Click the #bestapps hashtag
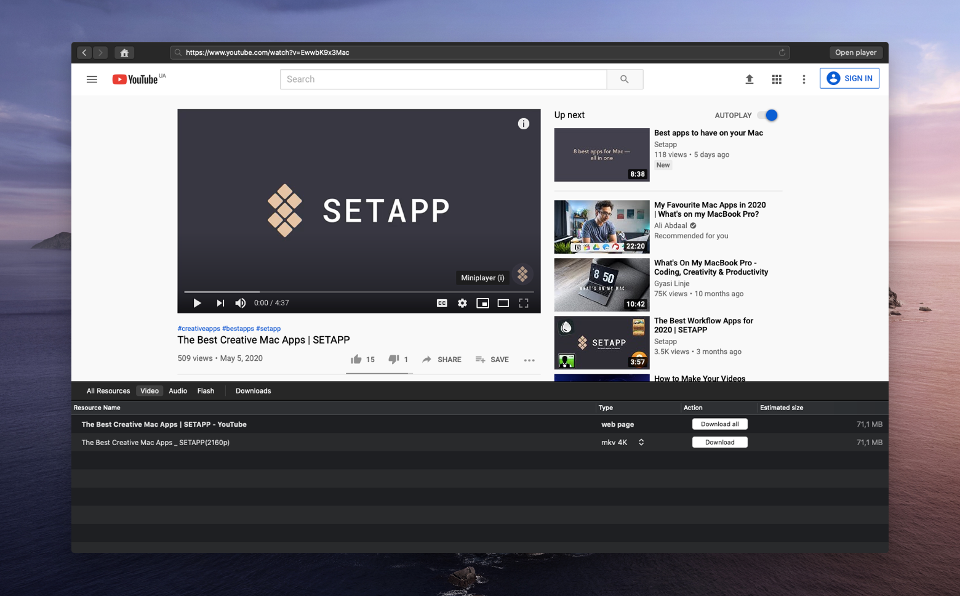960x596 pixels. (x=238, y=329)
